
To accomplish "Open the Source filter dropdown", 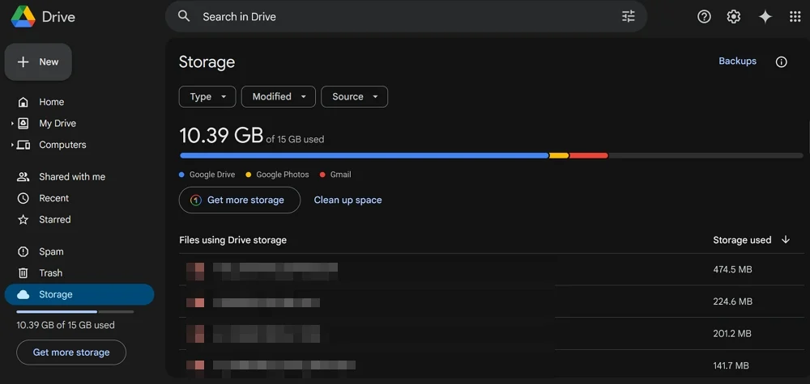I will pos(354,97).
